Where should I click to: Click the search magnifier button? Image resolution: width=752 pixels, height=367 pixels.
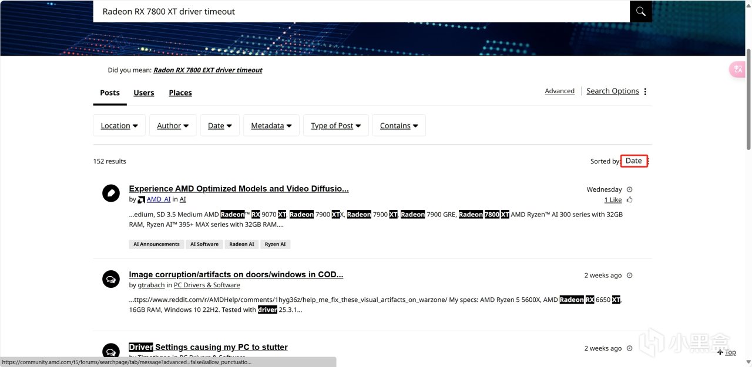coord(640,11)
